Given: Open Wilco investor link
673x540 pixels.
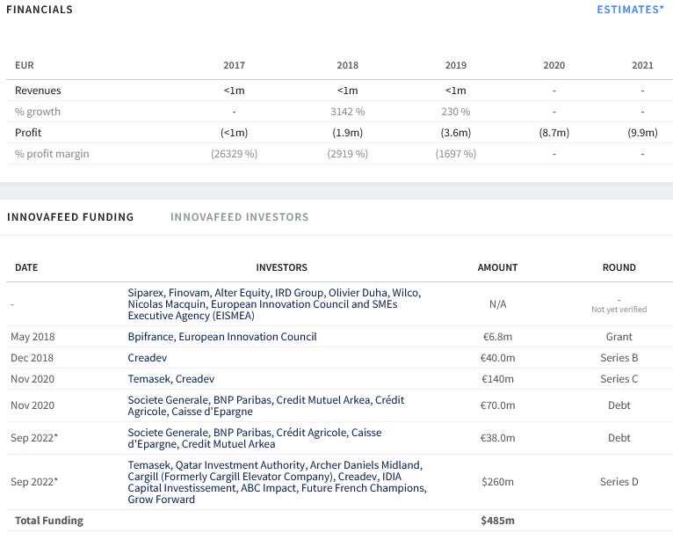Looking at the screenshot, I should [405, 293].
